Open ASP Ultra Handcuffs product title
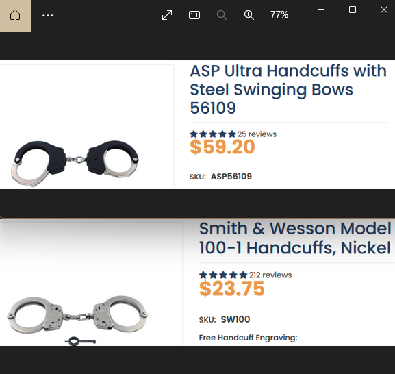395x374 pixels. [x=288, y=89]
